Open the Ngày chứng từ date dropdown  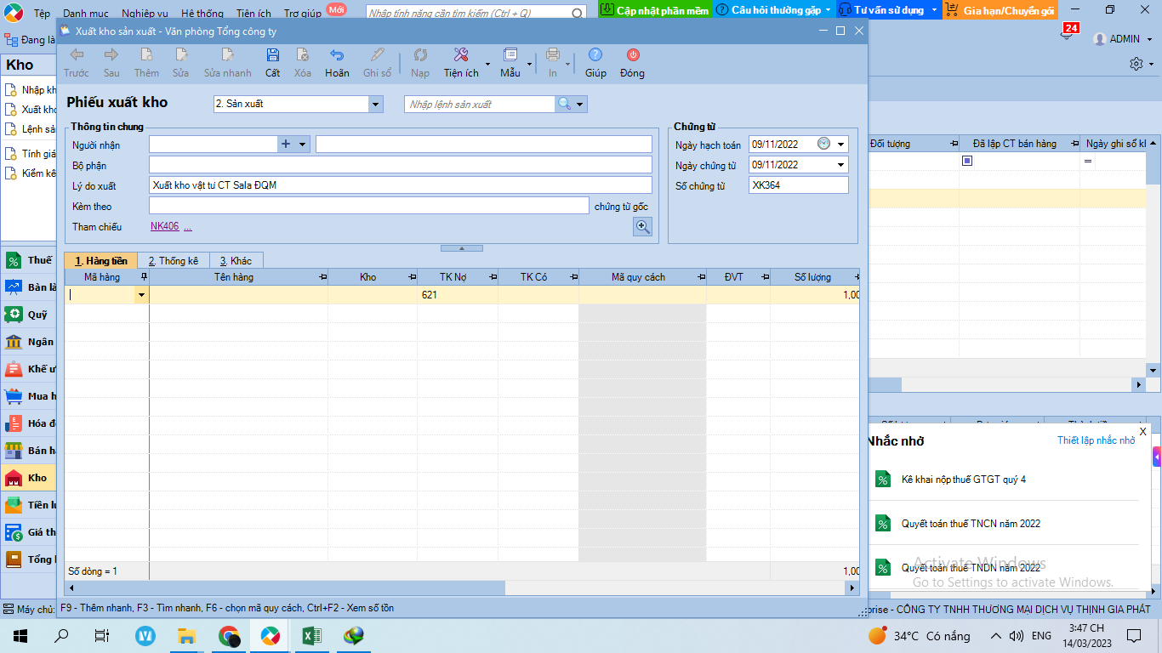tap(841, 165)
